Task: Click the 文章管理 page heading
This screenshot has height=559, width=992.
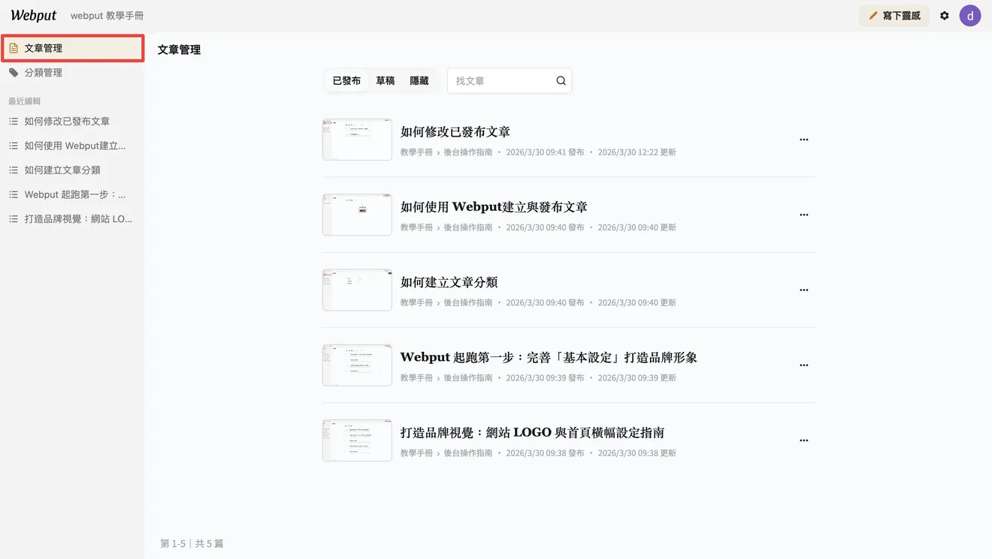Action: (179, 50)
